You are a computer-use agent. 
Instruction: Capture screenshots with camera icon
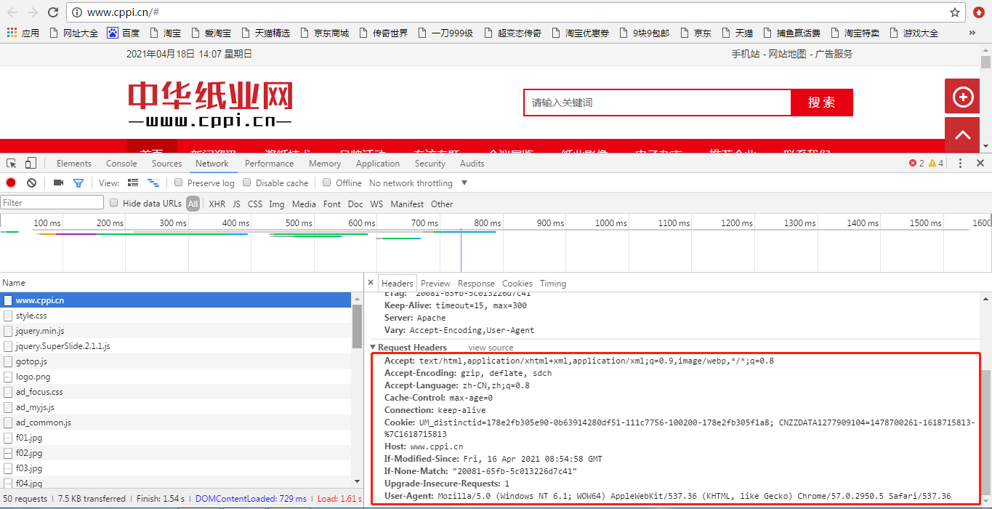[58, 183]
